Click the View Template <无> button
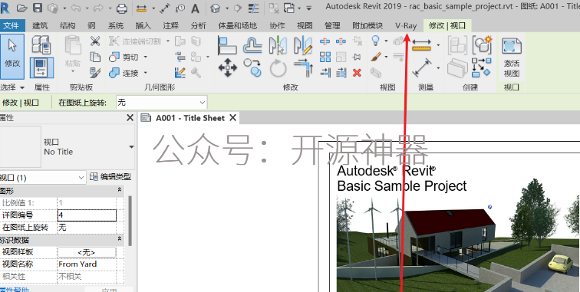Screen dimensions: 580x292 click(87, 252)
